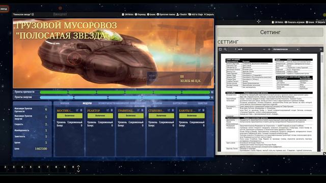The image size is (326, 183).
Task: Toggle Включено on the ГРАВИТАЦ... module
Action: [131, 115]
